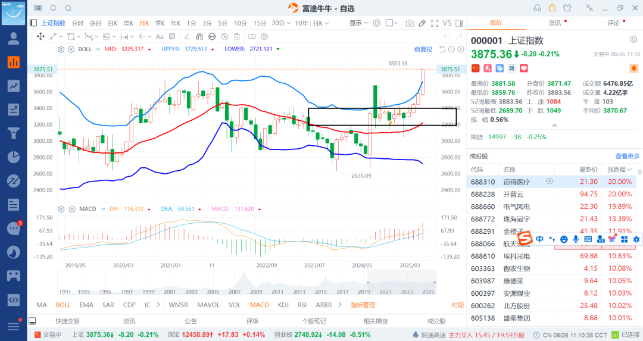Open the search magnifier in title bar
The width and height of the screenshot is (643, 341).
[x=68, y=8]
